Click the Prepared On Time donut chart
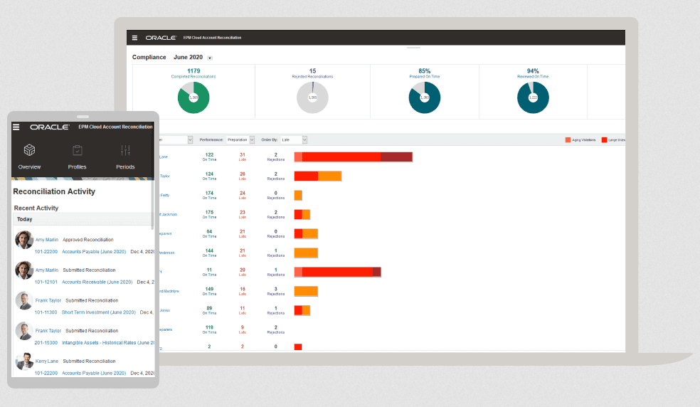Screen dimensions: 700x407 tap(425, 97)
